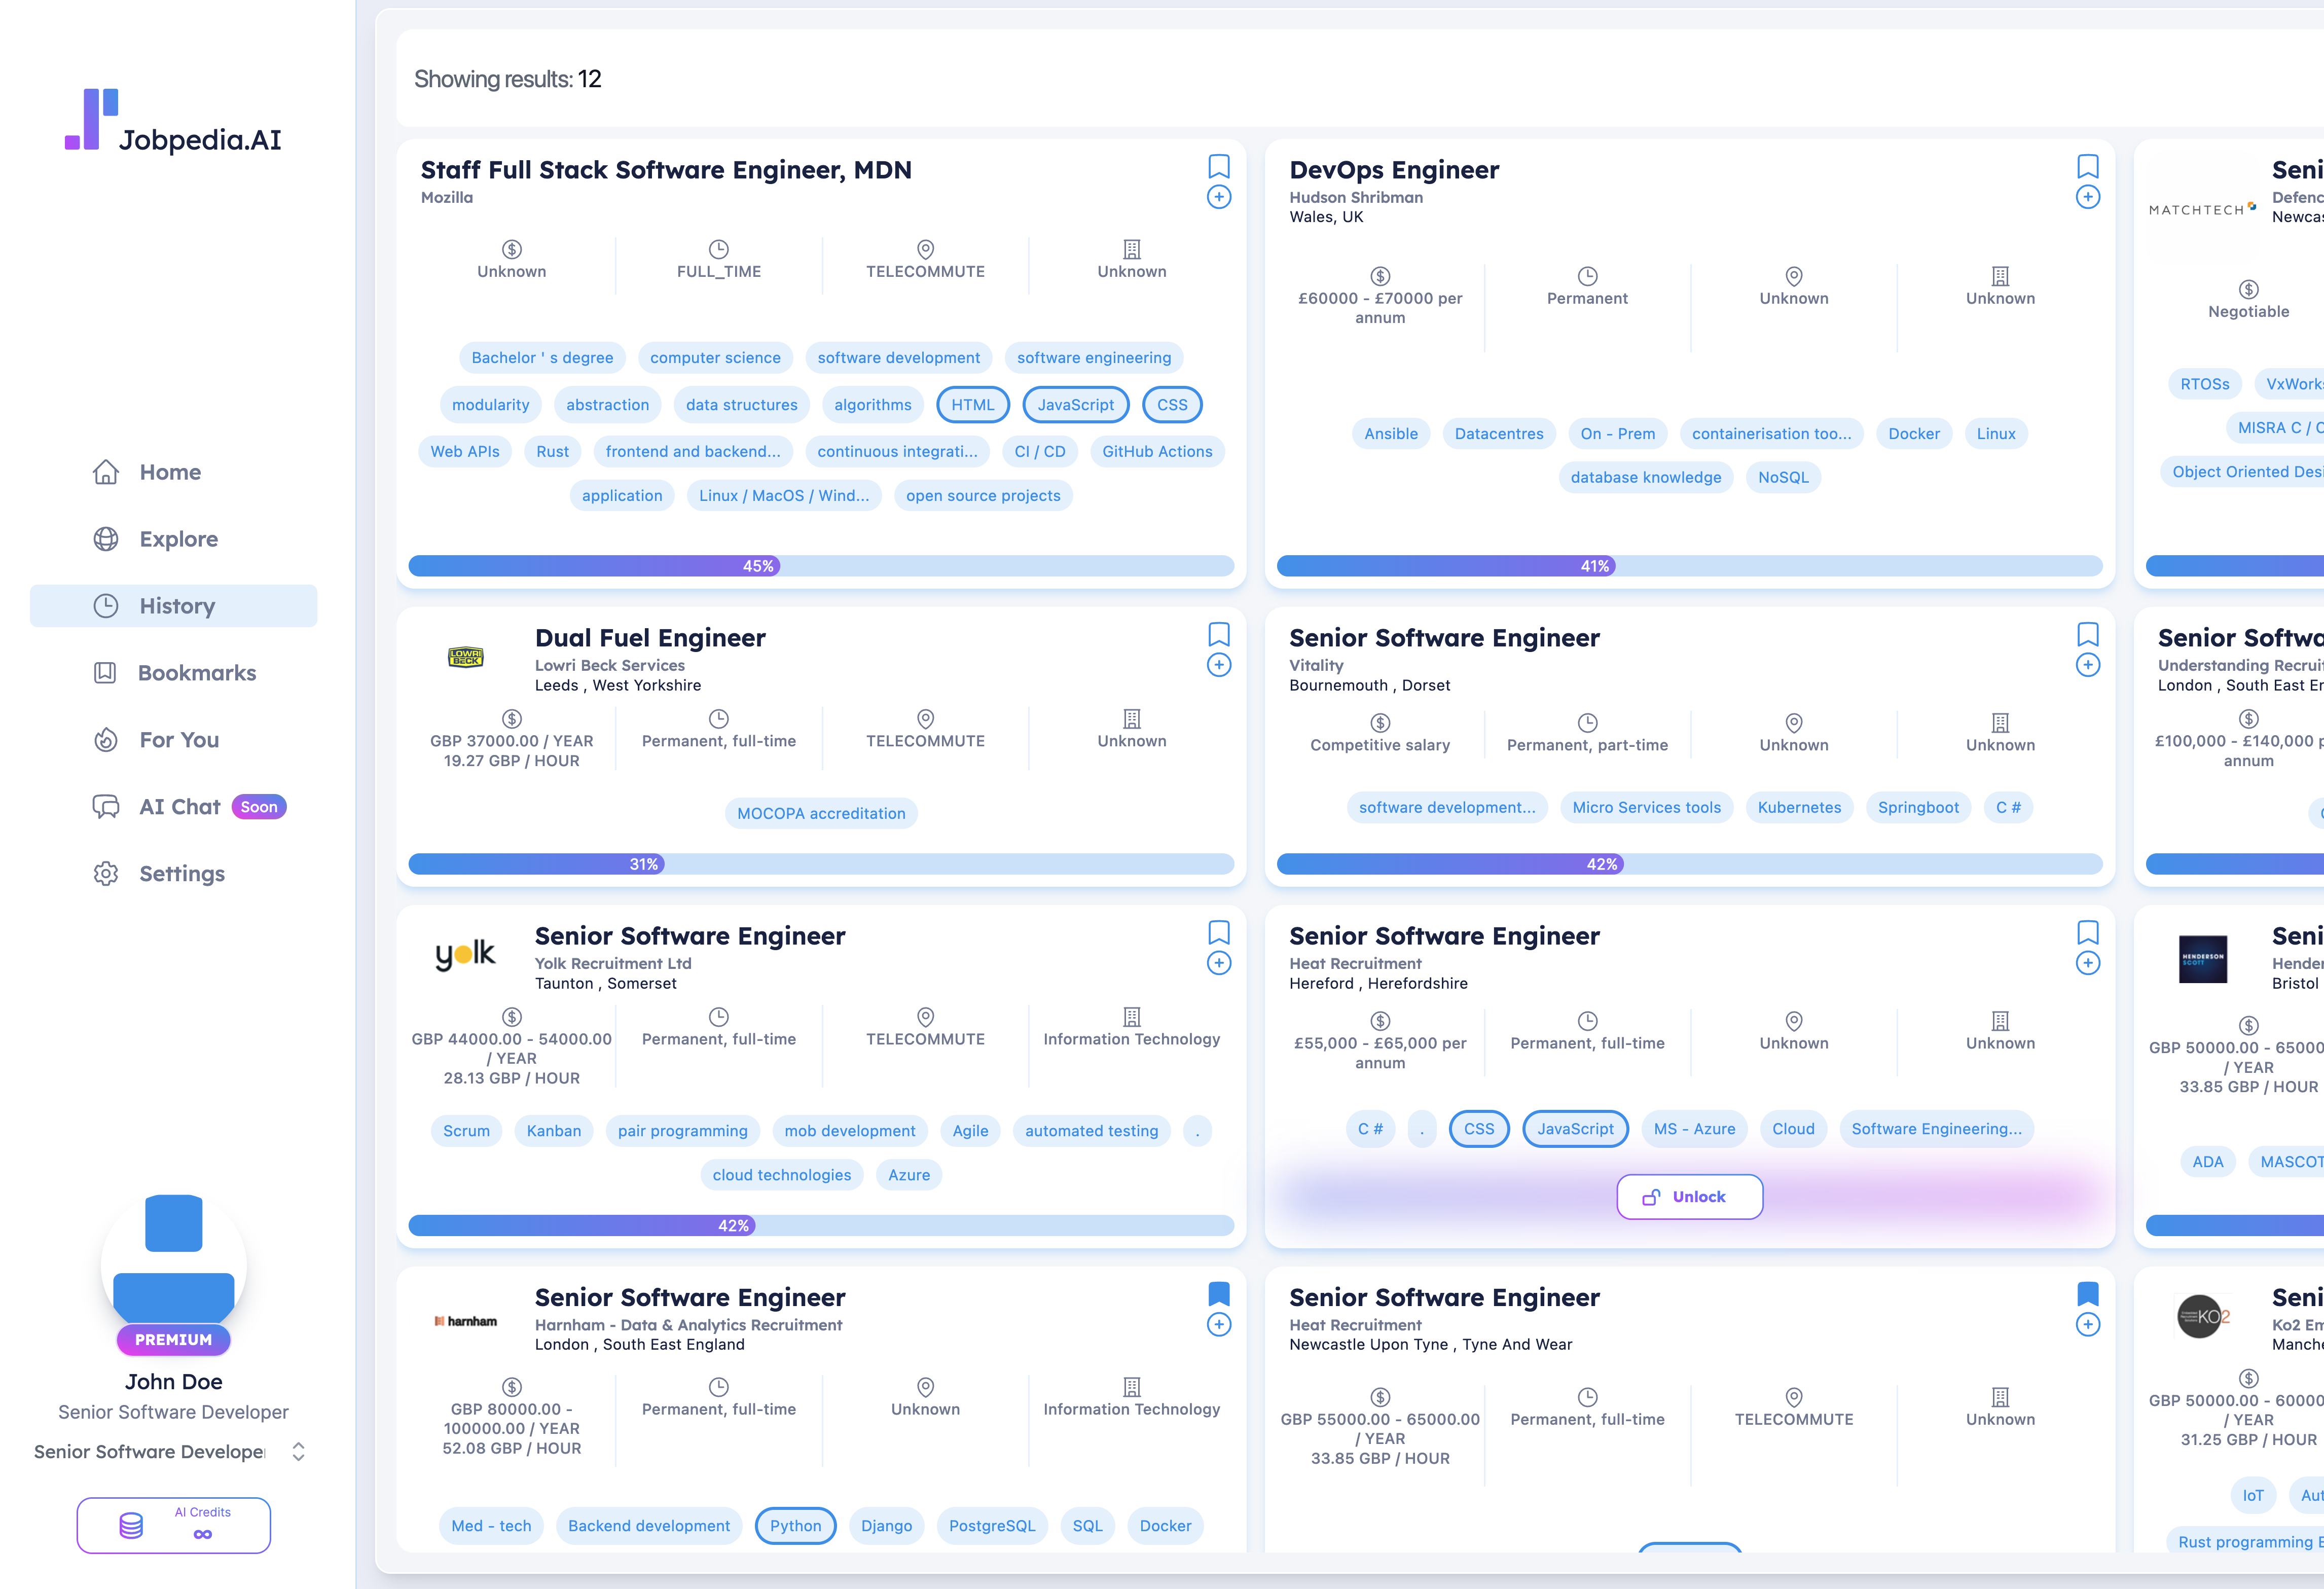Image resolution: width=2324 pixels, height=1589 pixels.
Task: Click the plus icon on the Yolk Senior Software Engineer card
Action: pos(1218,963)
